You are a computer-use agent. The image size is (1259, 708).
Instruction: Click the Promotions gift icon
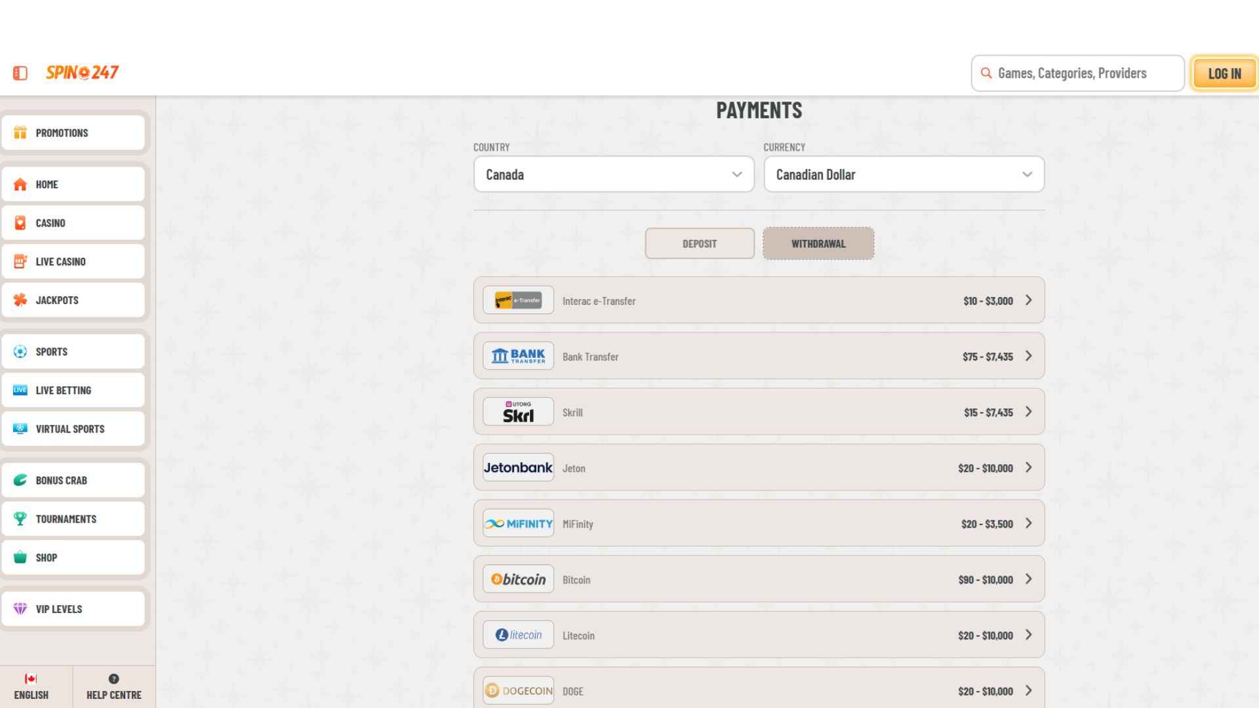[20, 133]
